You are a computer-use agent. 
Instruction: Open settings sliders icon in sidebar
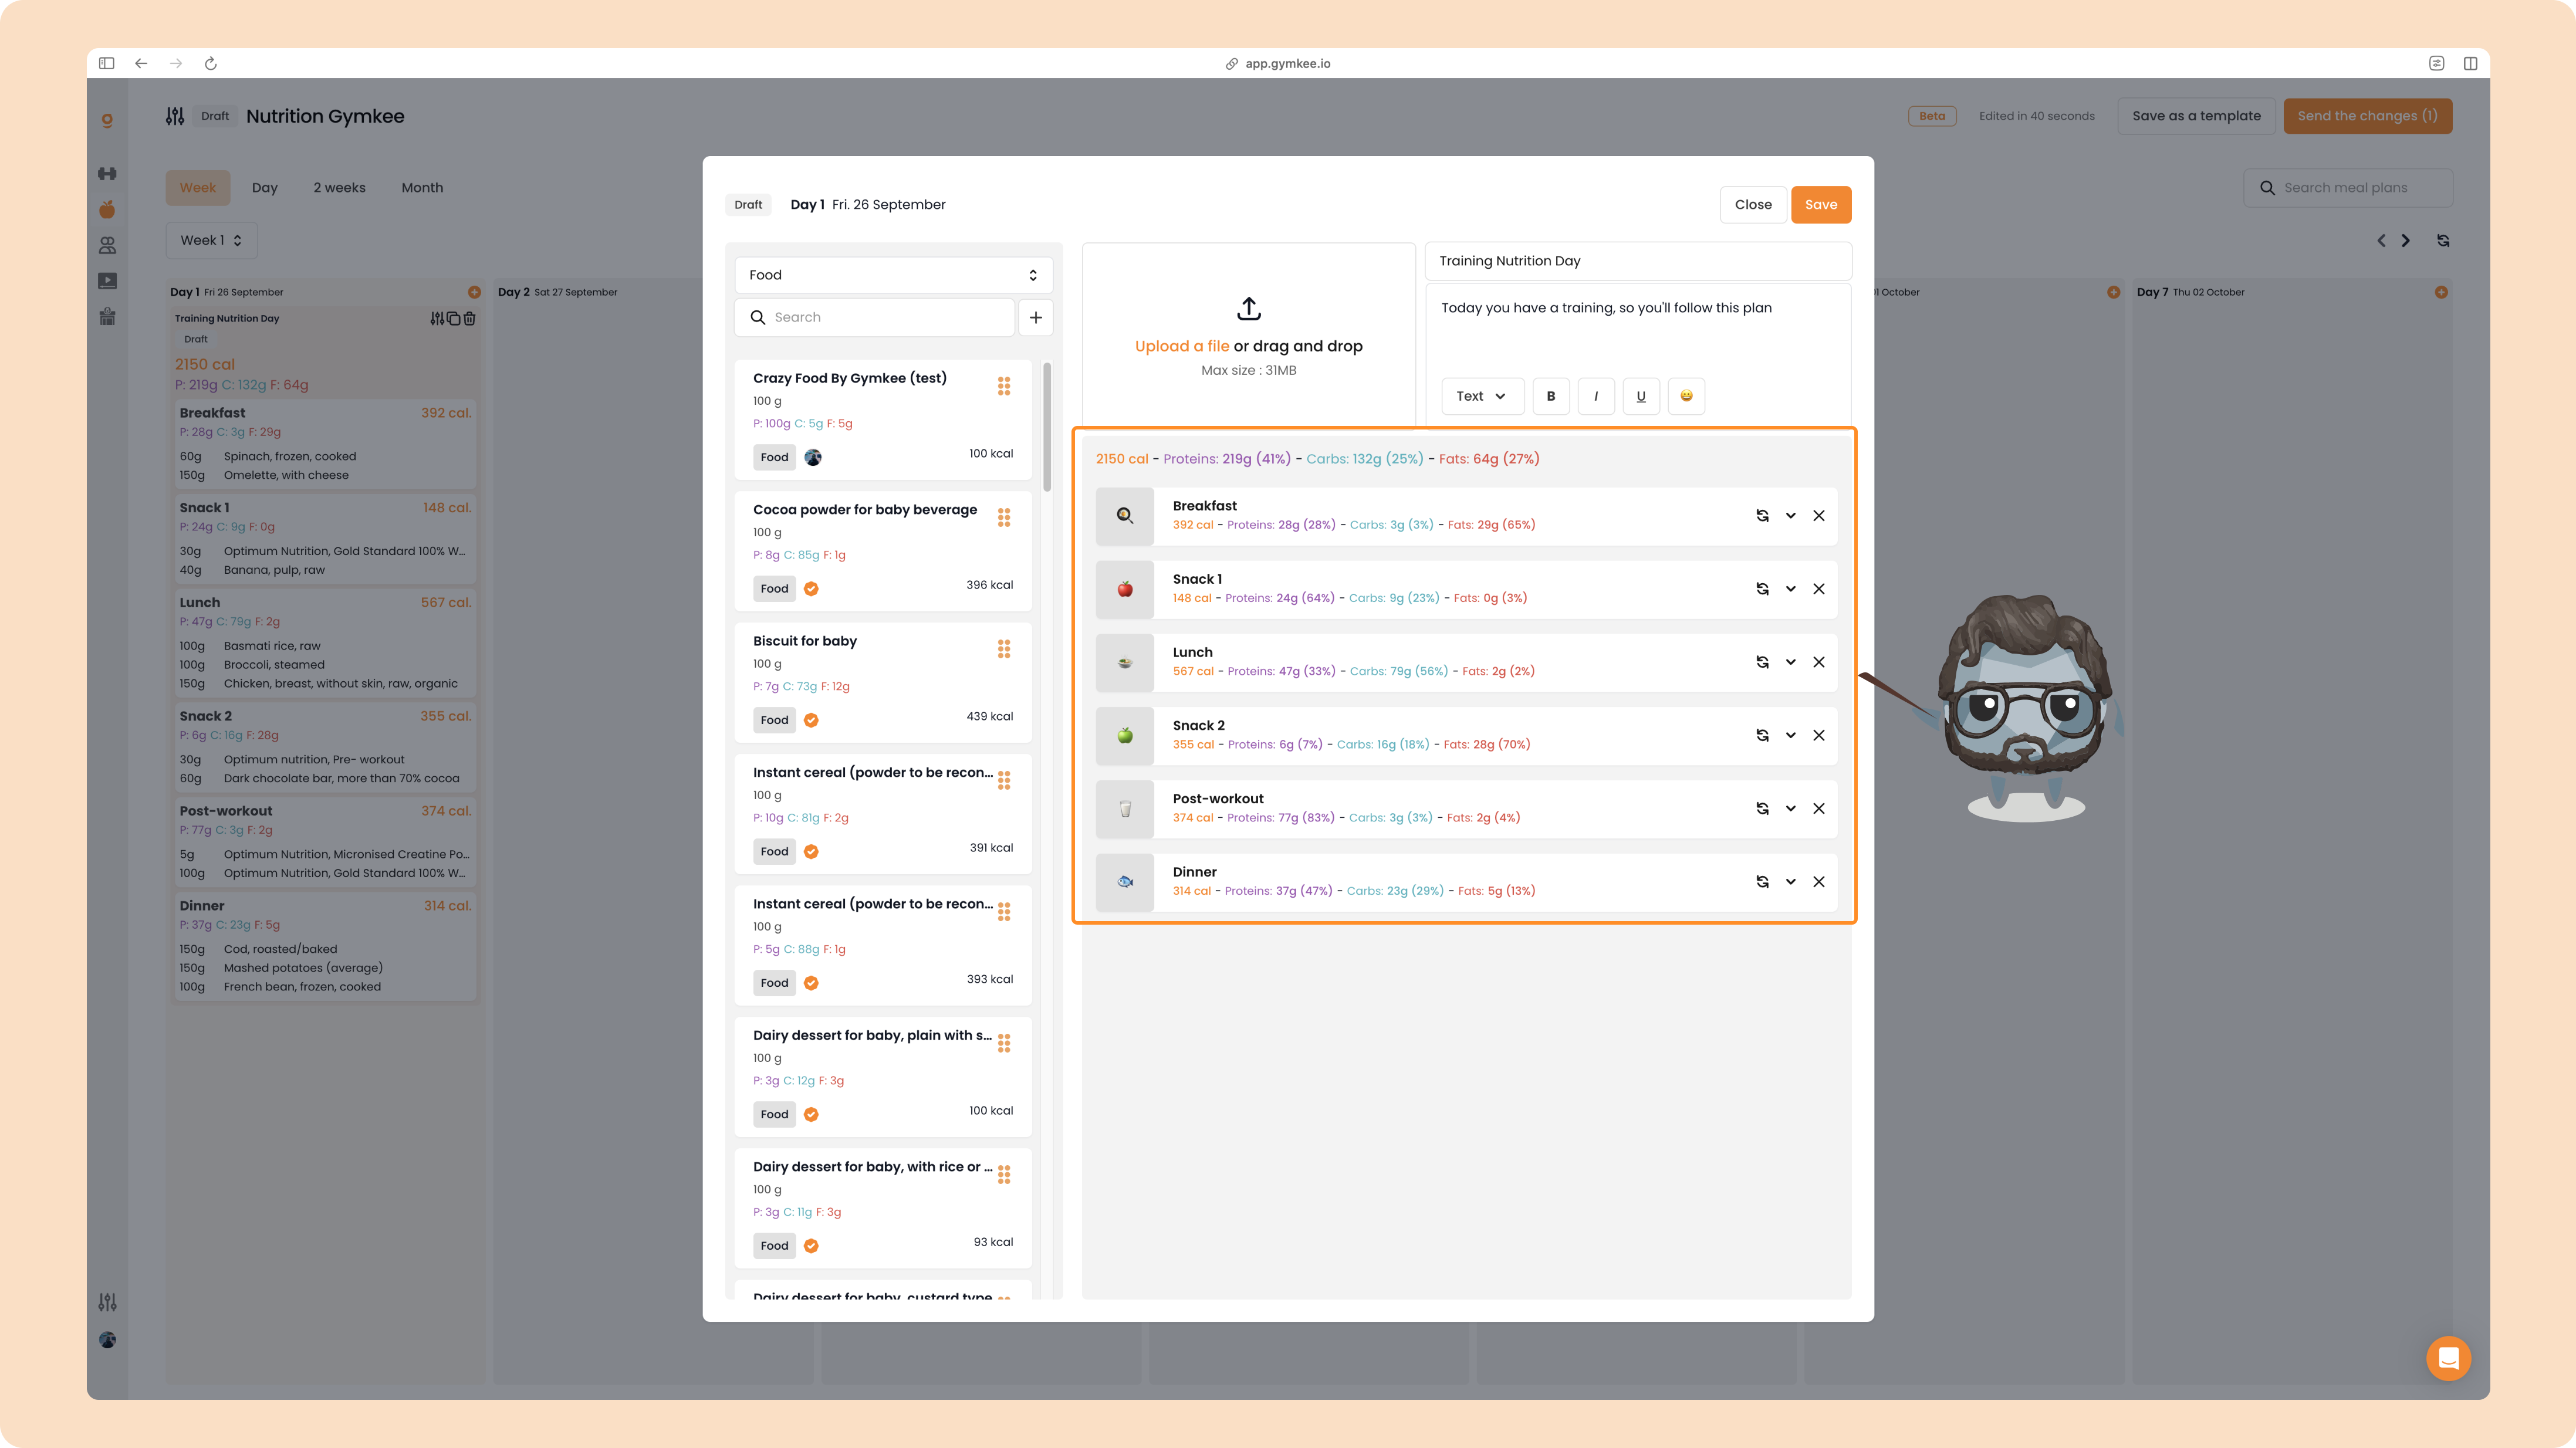107,1302
